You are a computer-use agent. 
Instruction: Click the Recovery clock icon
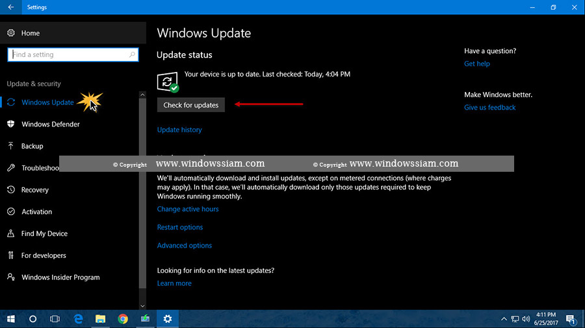11,190
